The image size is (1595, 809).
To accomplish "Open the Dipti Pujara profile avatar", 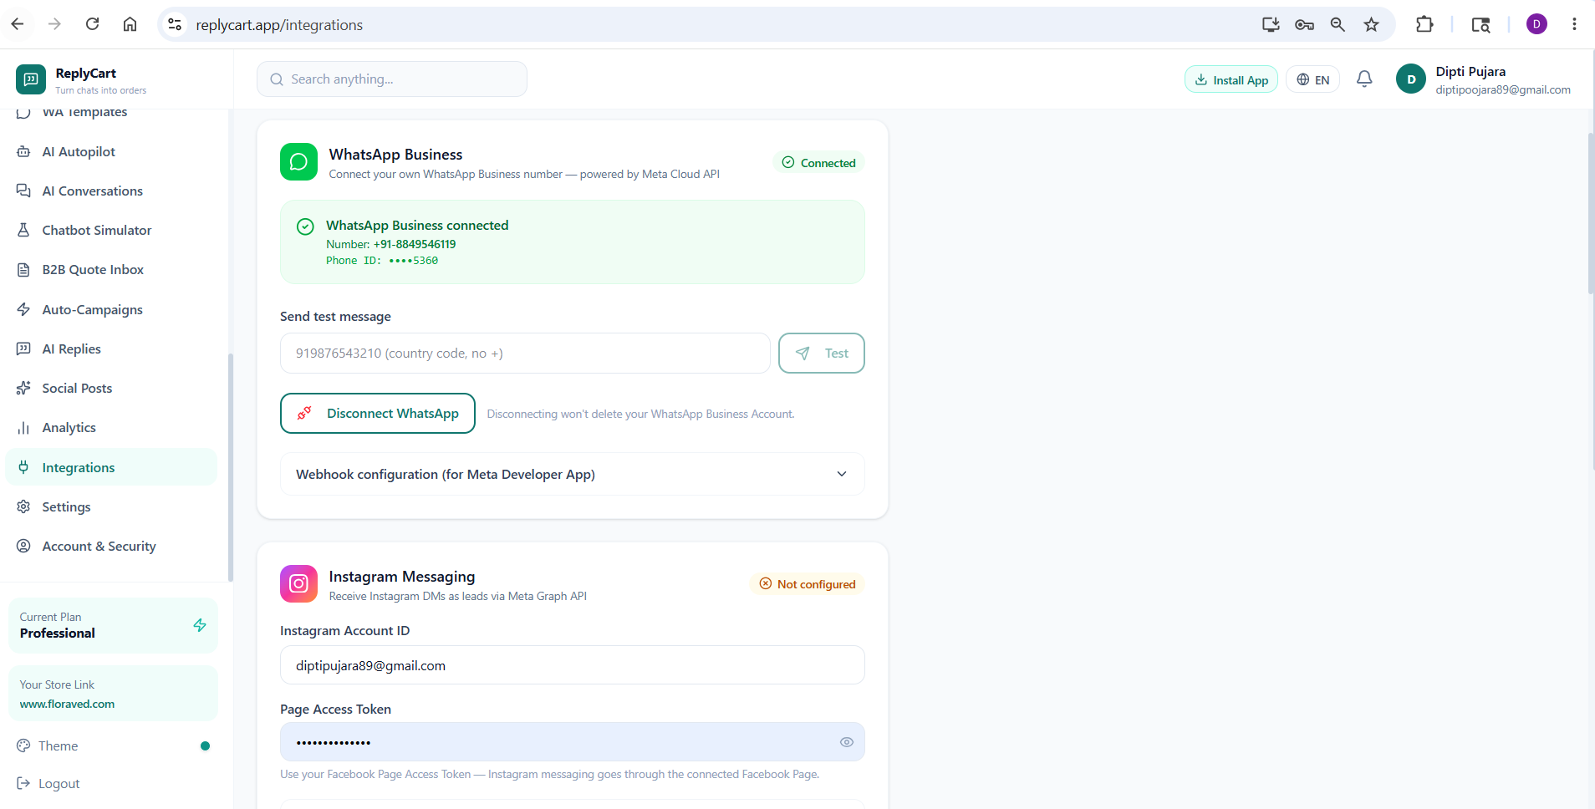I will click(1411, 79).
